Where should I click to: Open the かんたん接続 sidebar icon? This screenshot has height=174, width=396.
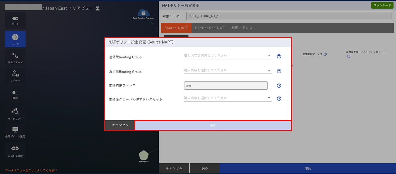point(15,151)
